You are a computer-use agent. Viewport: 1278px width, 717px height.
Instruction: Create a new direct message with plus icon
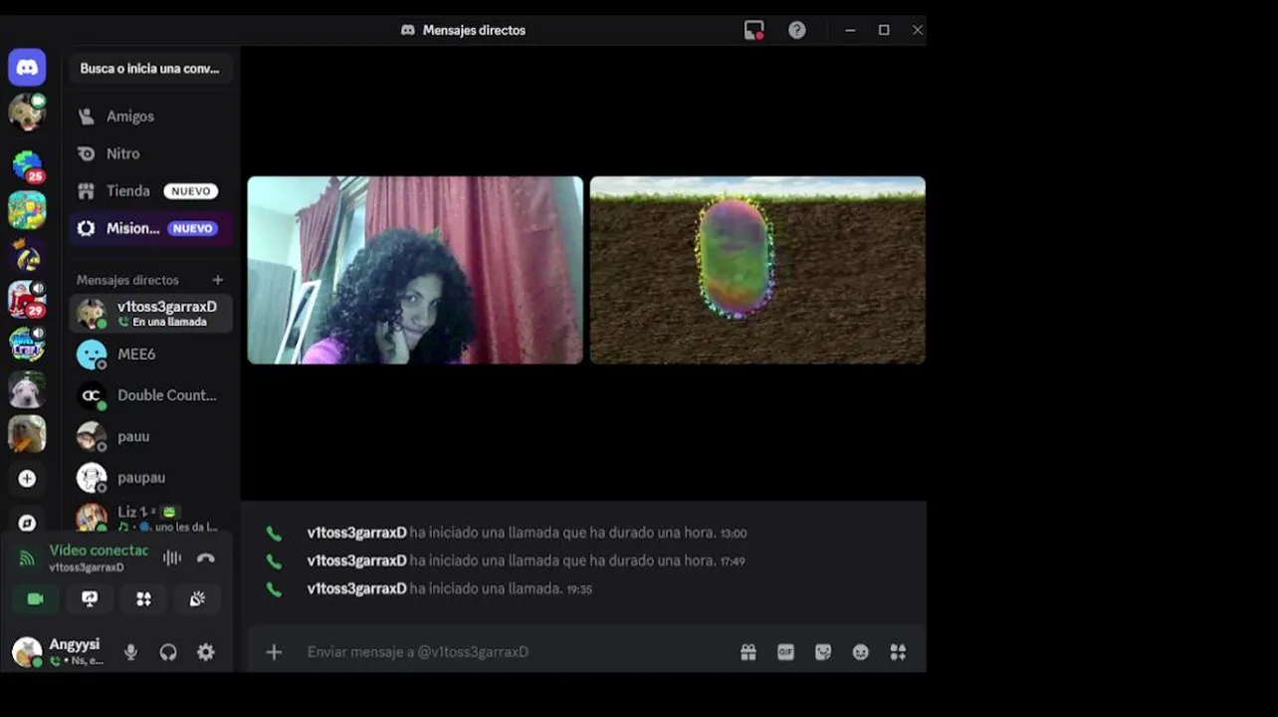pos(218,280)
